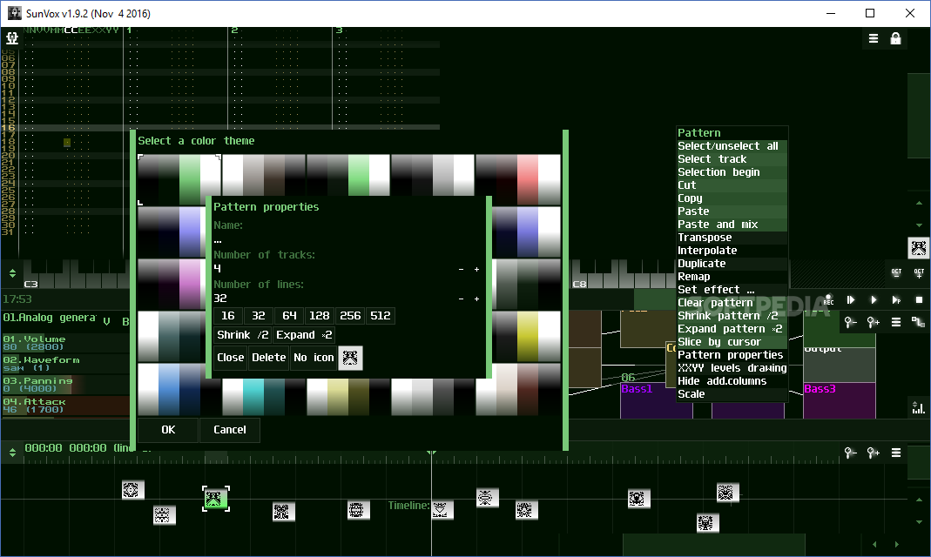Decrease the number of tracks

coord(461,269)
